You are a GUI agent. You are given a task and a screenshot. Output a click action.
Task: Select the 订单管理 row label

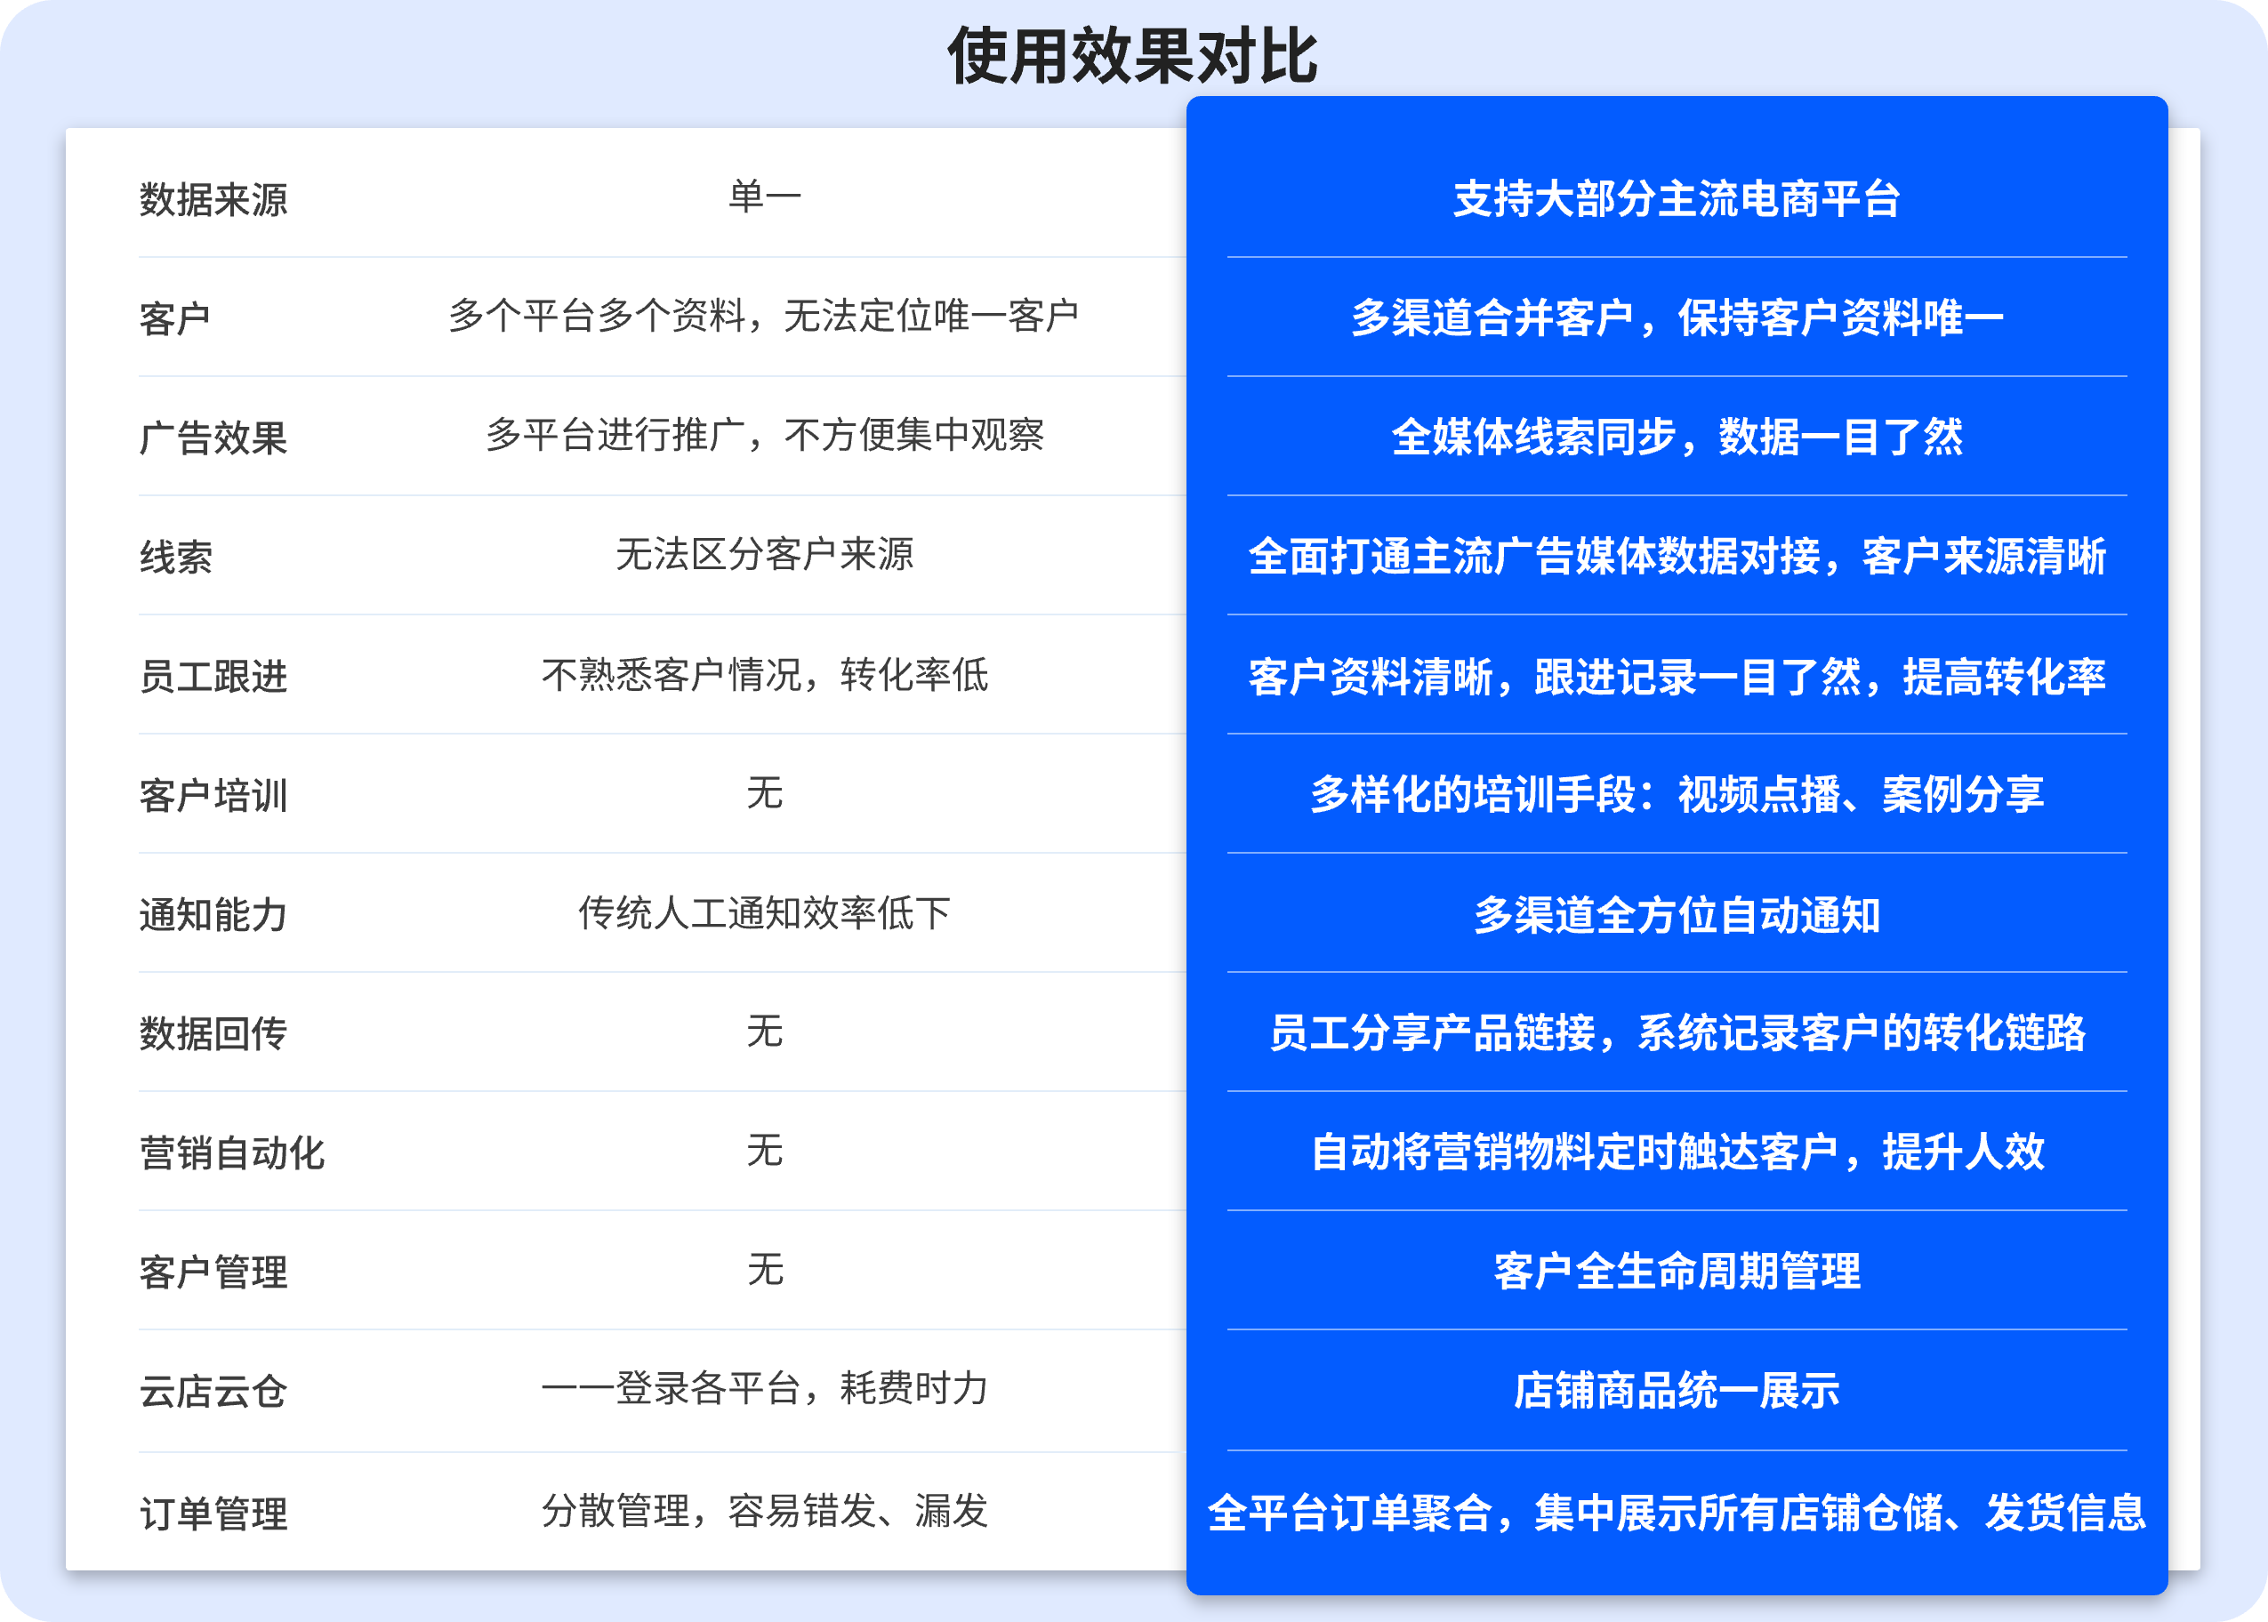coord(213,1514)
